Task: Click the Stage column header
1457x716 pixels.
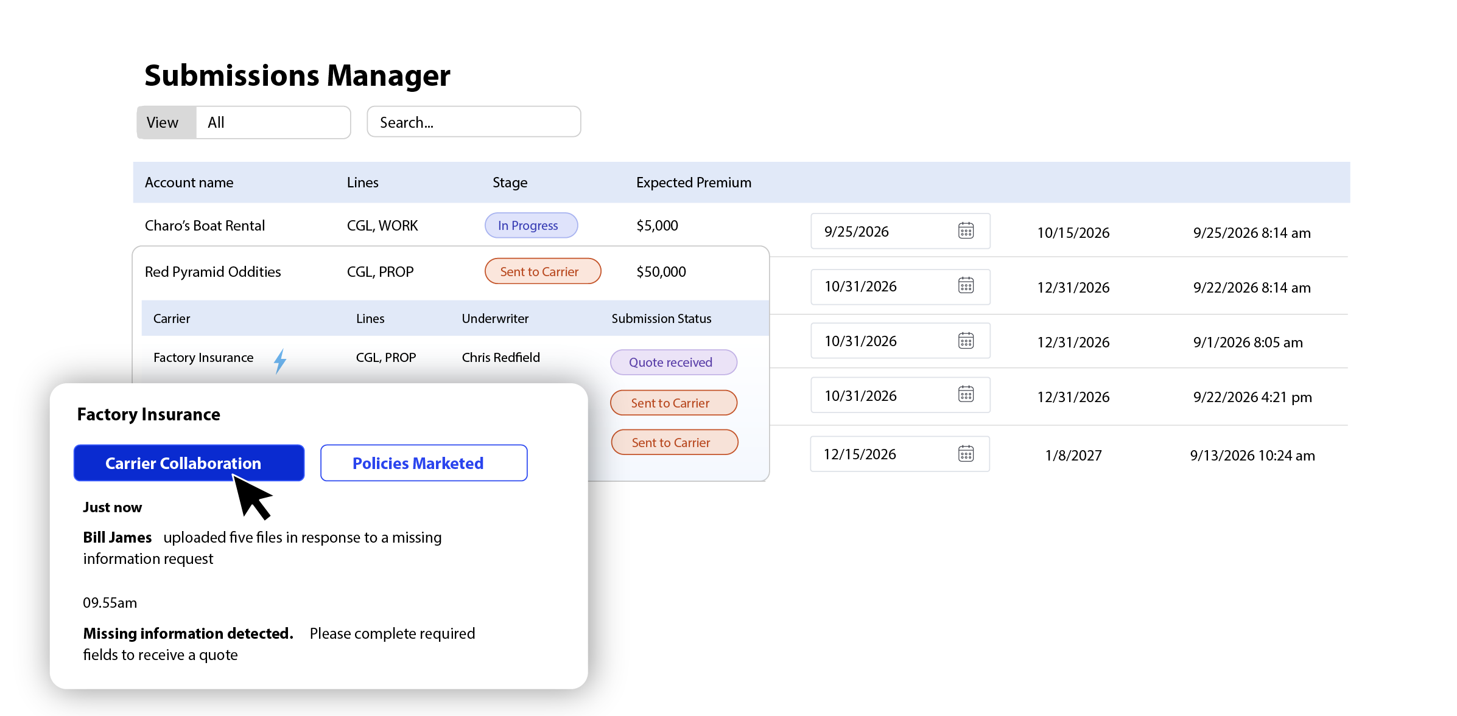Action: [510, 182]
